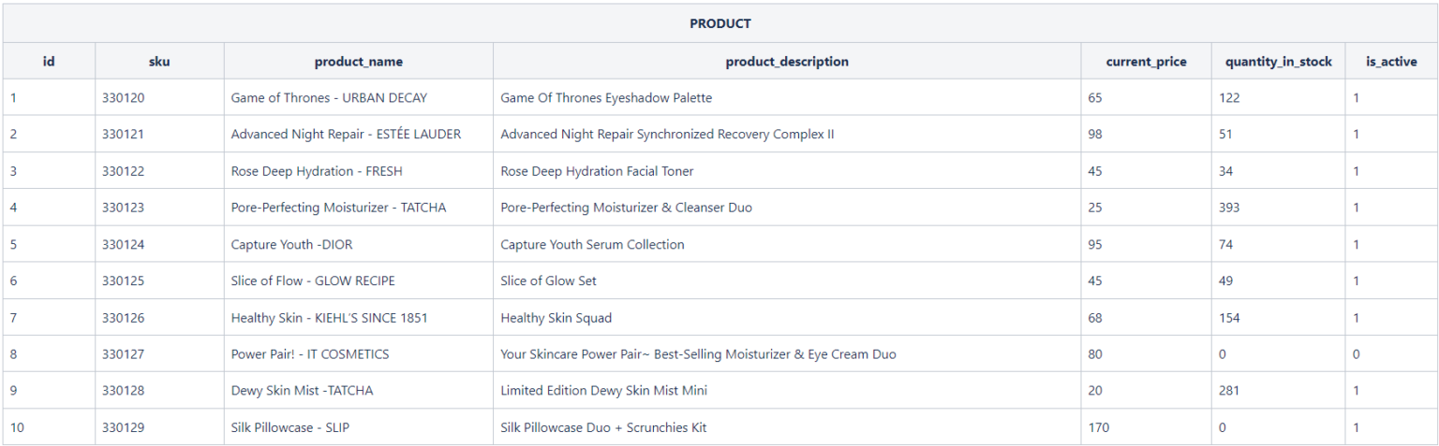Click sku cell 330129
Image resolution: width=1439 pixels, height=446 pixels.
(124, 427)
